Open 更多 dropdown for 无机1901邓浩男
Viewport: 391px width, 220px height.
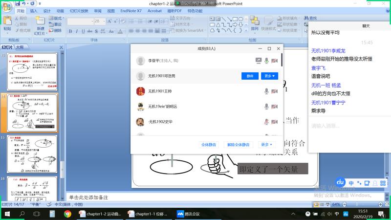[x=270, y=76]
